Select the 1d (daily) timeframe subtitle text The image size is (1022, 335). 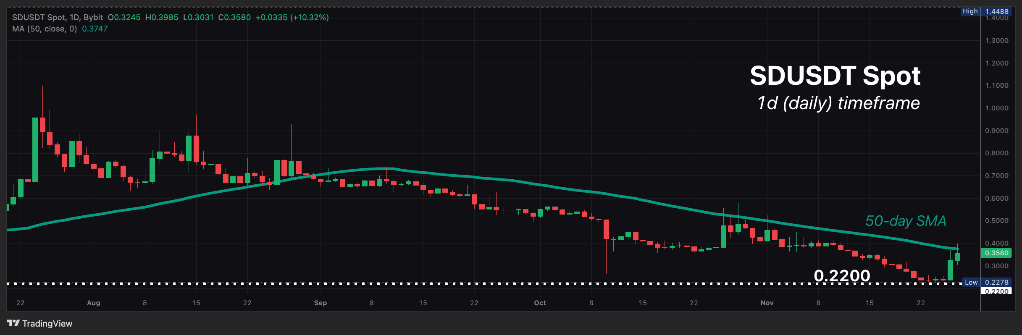(838, 103)
